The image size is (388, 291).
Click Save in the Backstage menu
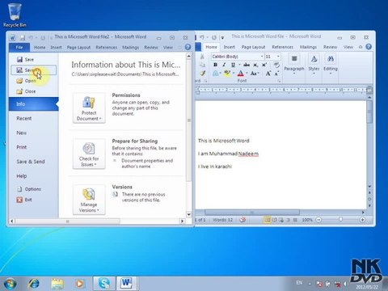click(25, 60)
